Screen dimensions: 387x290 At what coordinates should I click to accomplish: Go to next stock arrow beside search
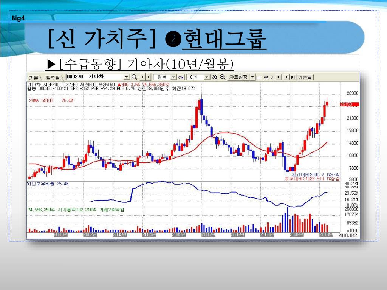tap(148, 77)
